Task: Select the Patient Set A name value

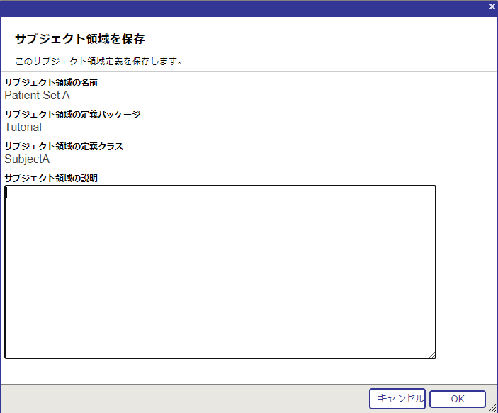Action: pyautogui.click(x=37, y=95)
